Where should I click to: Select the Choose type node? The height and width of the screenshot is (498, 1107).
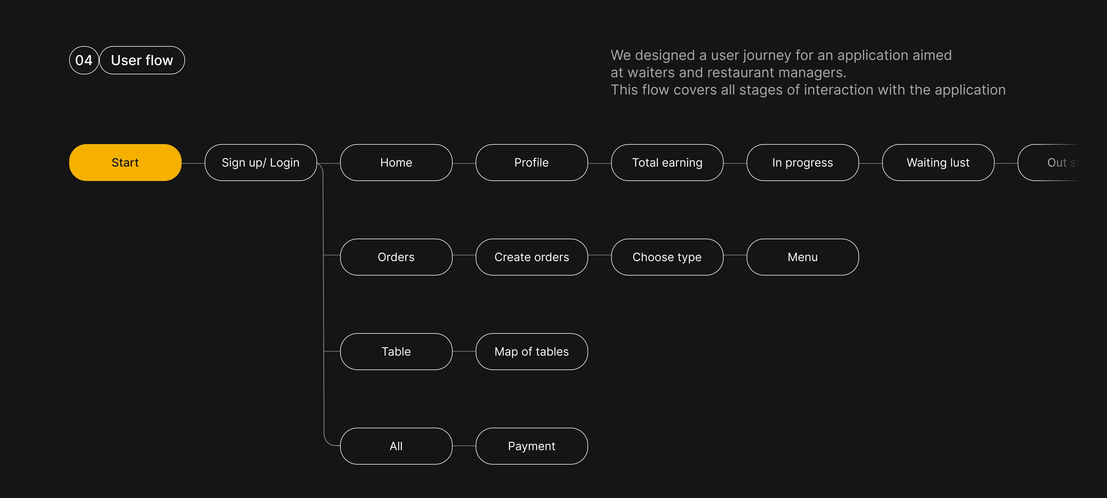[x=667, y=257]
